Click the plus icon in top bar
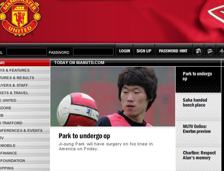Viewport: 224px width, 171px height. (x=221, y=51)
